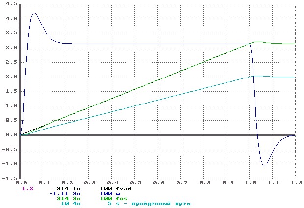
Task: Click the x-axis label '0.2'
Action: pos(67,183)
